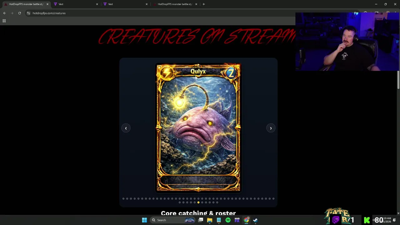The image size is (400, 225).
Task: Open the Windows Start menu
Action: click(x=144, y=220)
